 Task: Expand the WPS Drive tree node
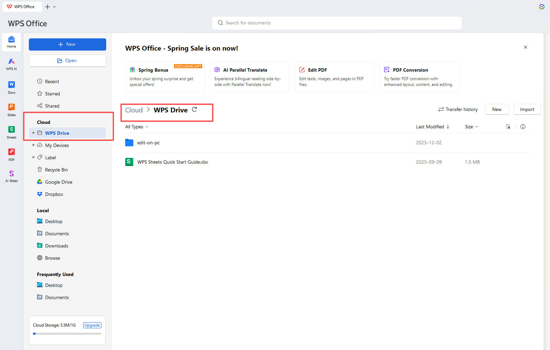(x=33, y=133)
